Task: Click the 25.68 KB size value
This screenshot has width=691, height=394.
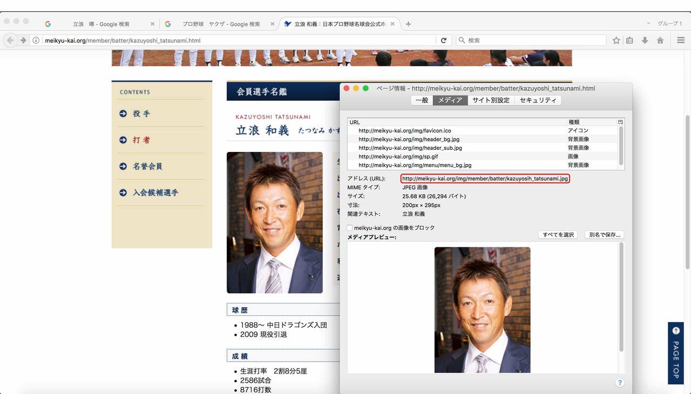Action: 434,196
